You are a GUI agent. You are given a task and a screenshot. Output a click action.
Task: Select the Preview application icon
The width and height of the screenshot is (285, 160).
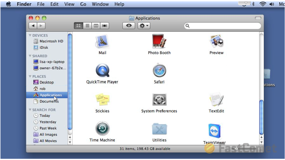click(x=216, y=41)
